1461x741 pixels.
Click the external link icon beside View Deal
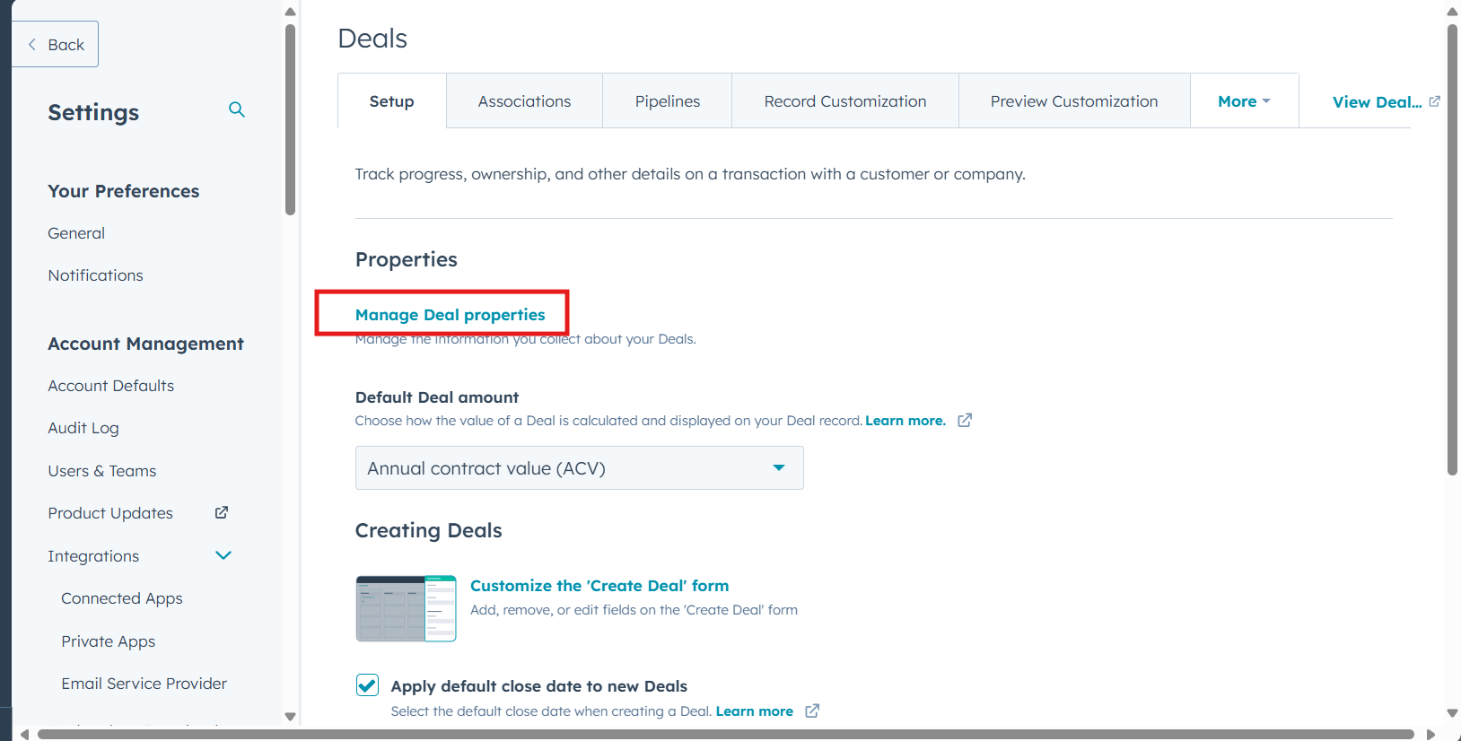tap(1434, 101)
